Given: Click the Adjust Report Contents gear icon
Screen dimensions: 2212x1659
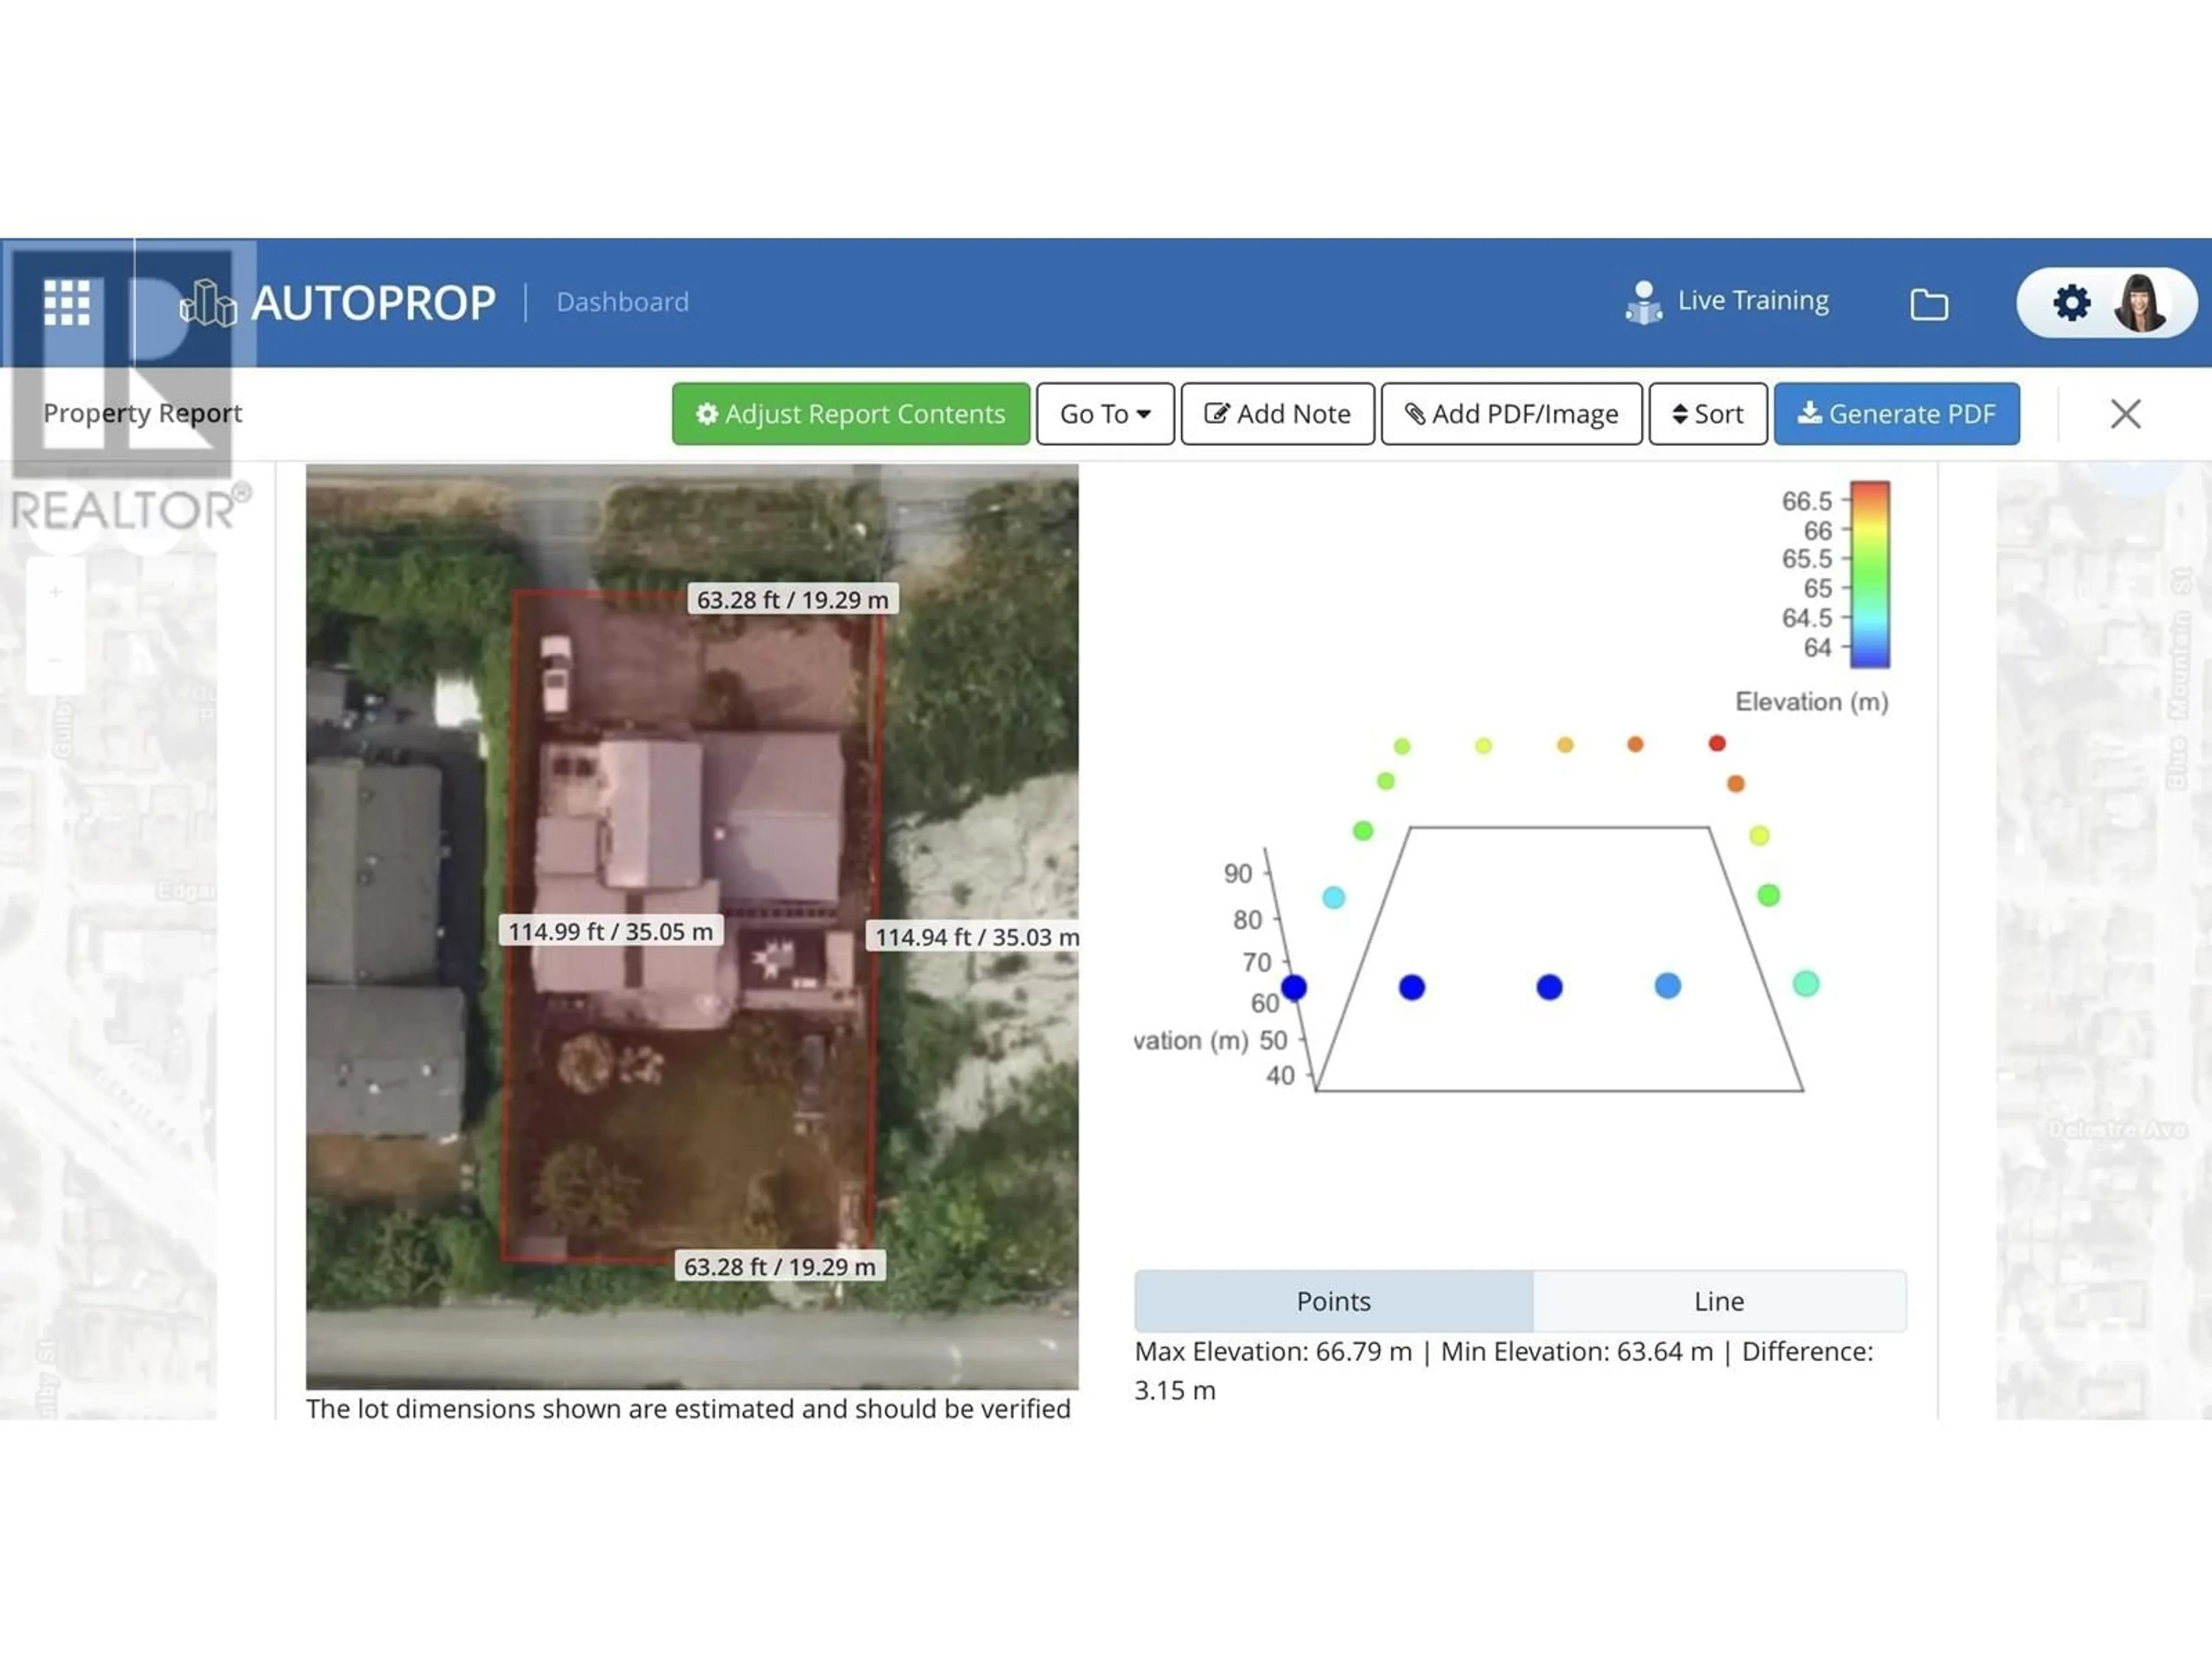Looking at the screenshot, I should point(707,413).
